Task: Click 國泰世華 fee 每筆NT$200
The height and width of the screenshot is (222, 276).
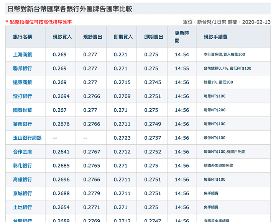Action: [215, 110]
